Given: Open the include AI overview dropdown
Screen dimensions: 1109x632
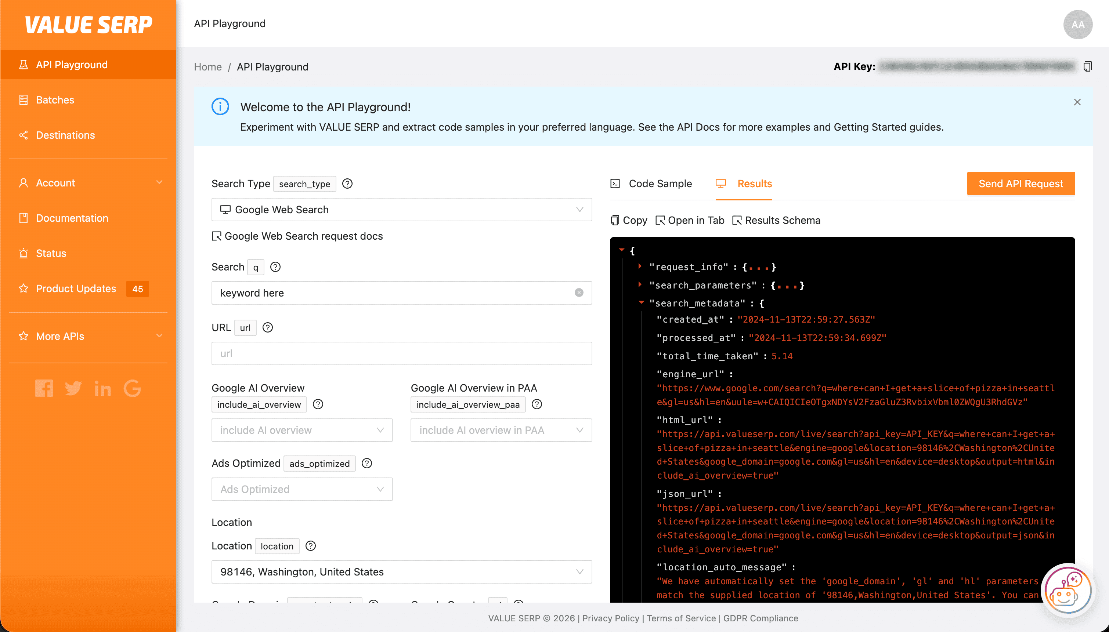Looking at the screenshot, I should (302, 430).
